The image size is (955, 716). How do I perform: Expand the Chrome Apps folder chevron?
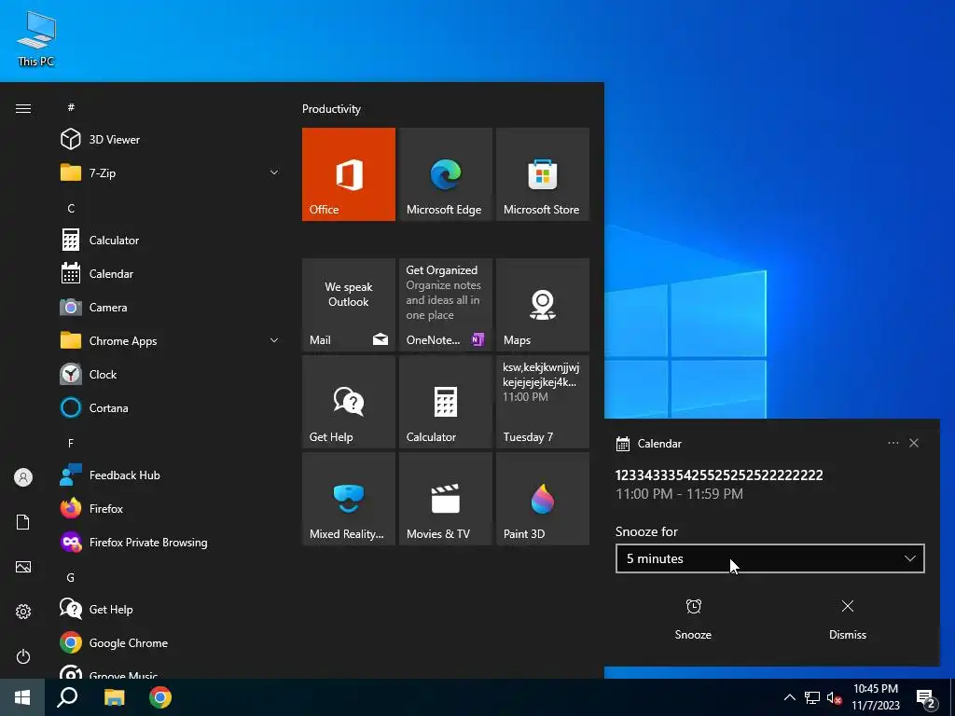274,340
